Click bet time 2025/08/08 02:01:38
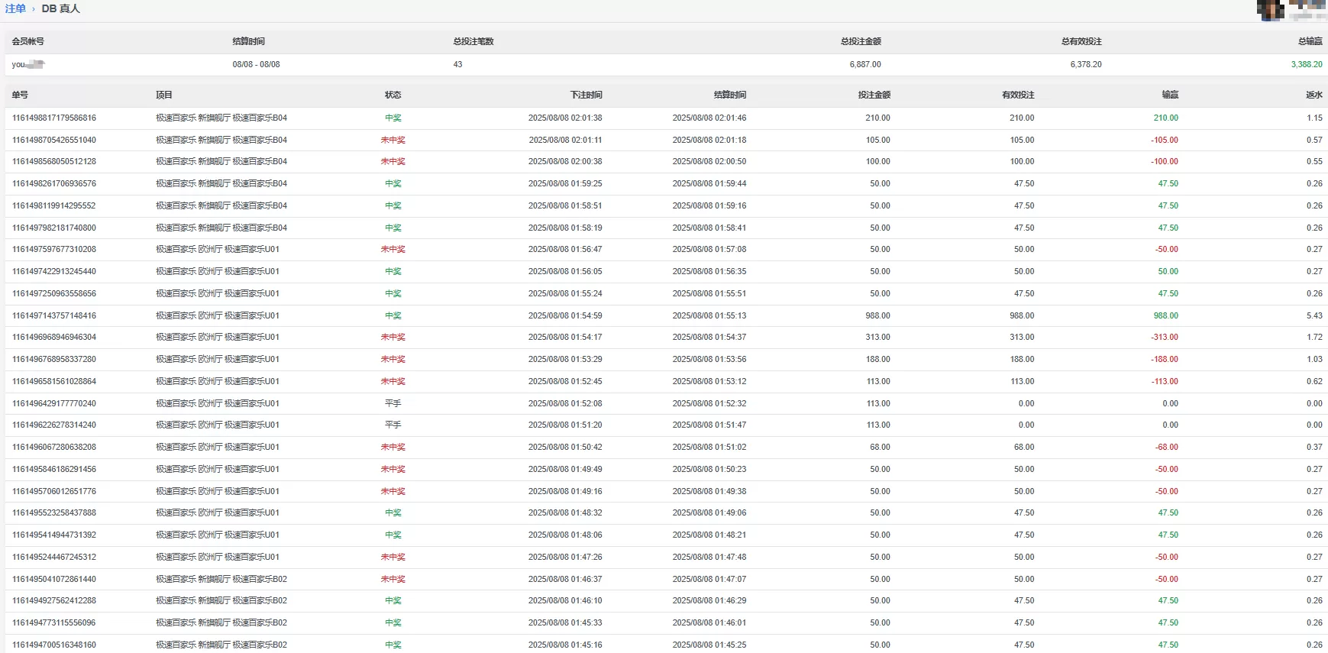Screen dimensions: 1328x653 point(565,118)
